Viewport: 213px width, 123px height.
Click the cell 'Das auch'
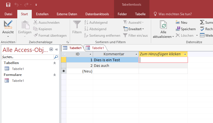[x=116, y=65]
